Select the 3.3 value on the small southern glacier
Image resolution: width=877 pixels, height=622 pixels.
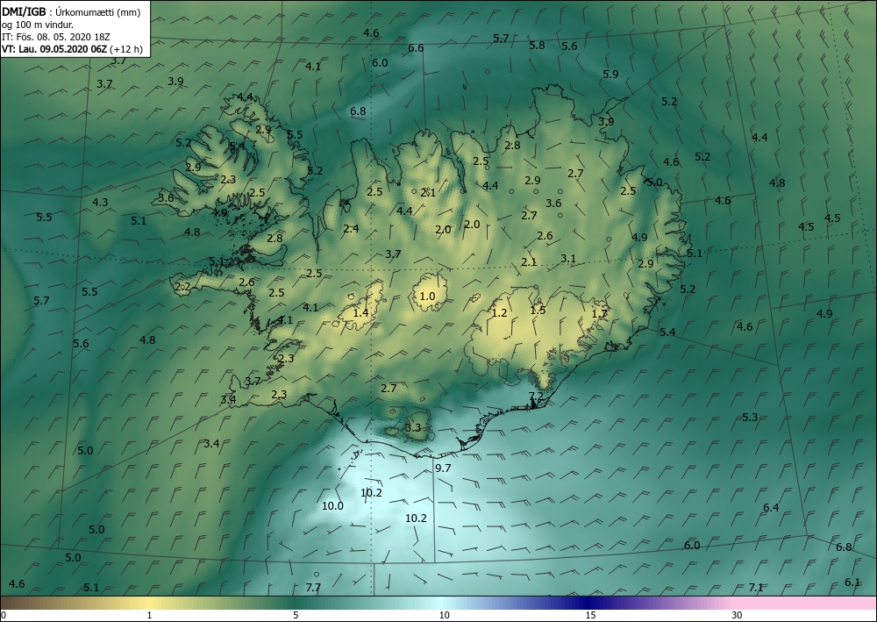[413, 428]
